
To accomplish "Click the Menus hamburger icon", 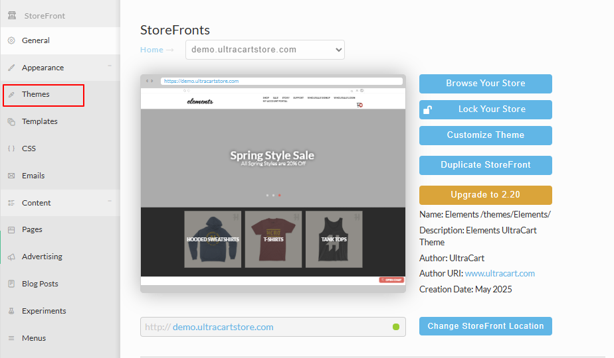I will 11,338.
